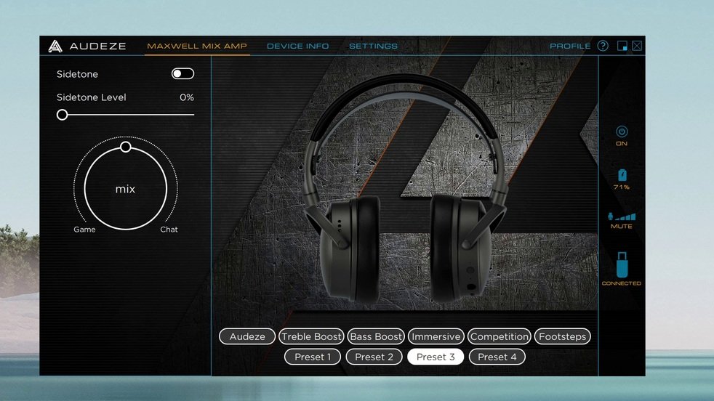Click the Audeze logo icon
This screenshot has height=401, width=714.
(55, 46)
